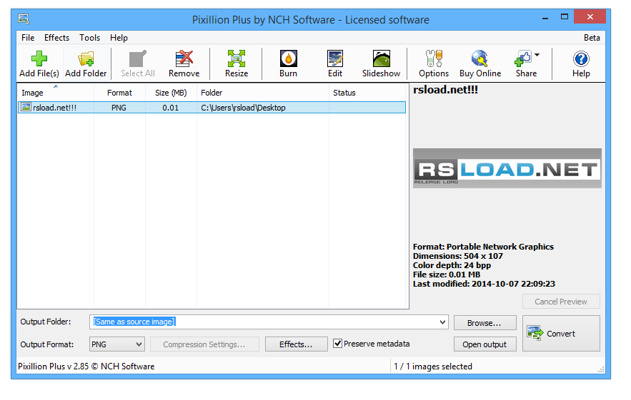This screenshot has height=400, width=631.
Task: Launch the Slideshow tool
Action: [x=382, y=59]
